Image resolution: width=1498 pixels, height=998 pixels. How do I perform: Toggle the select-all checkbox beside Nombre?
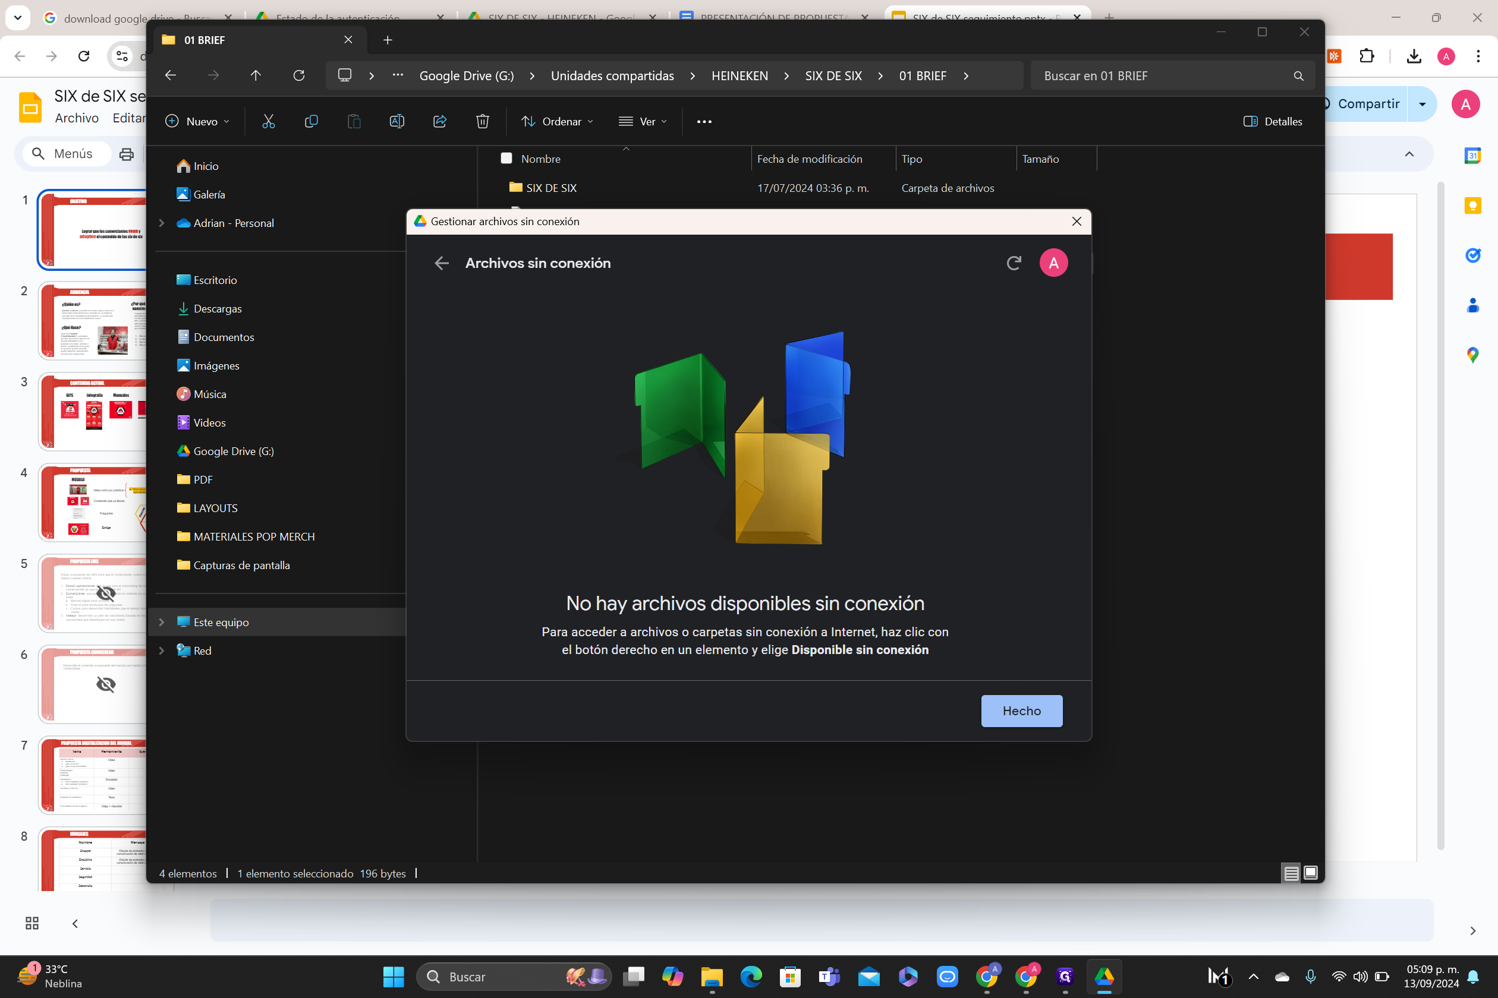(x=506, y=158)
